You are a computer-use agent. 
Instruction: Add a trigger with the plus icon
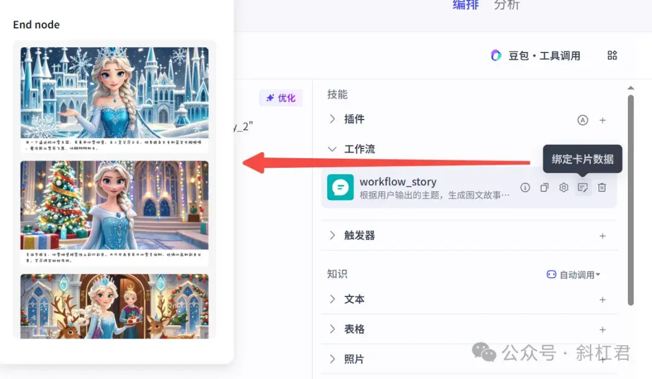point(602,236)
